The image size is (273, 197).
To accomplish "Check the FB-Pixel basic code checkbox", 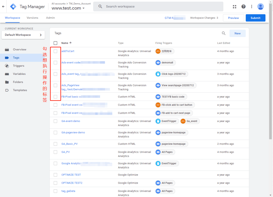I will [55, 97].
